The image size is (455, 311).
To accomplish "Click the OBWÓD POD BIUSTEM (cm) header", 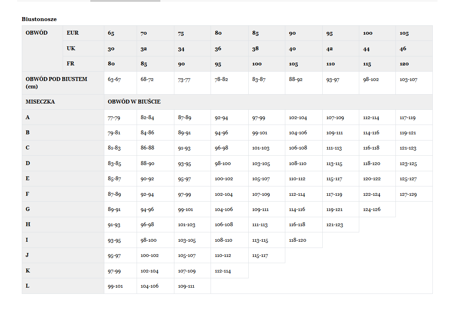I will [x=56, y=83].
